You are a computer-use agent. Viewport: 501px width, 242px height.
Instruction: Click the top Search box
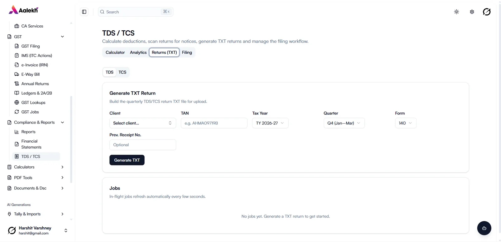coord(136,12)
